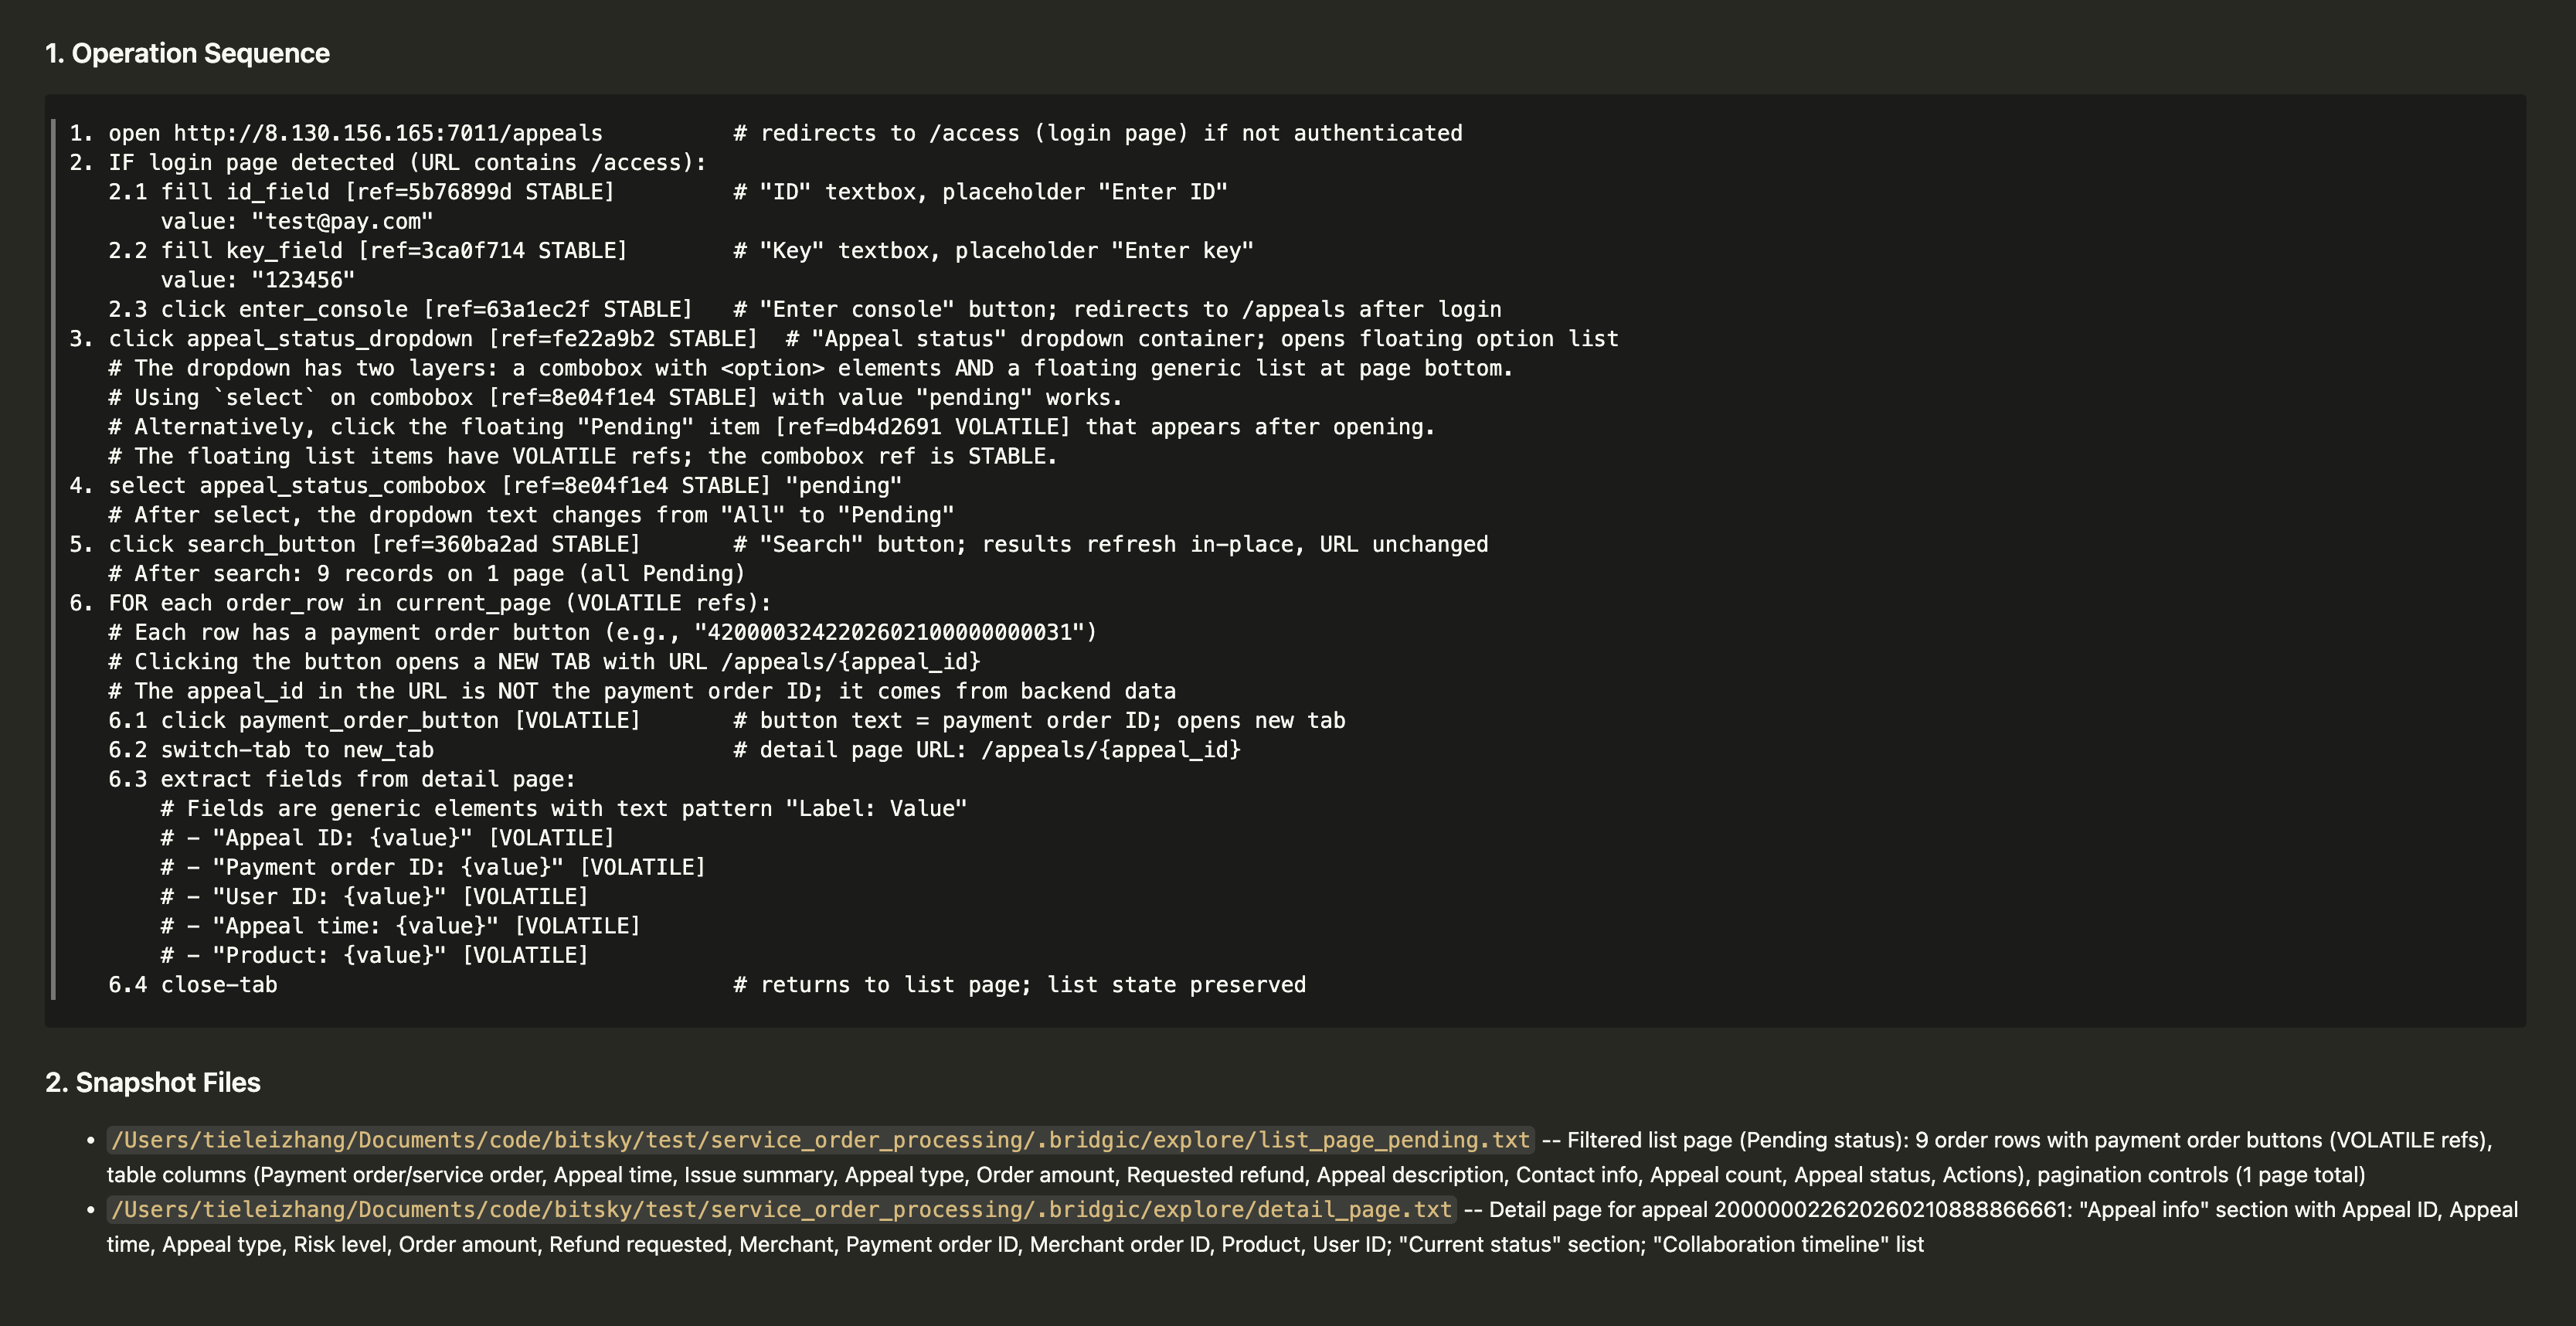
Task: Click the "2. Snapshot Files" heading
Action: pyautogui.click(x=153, y=1082)
